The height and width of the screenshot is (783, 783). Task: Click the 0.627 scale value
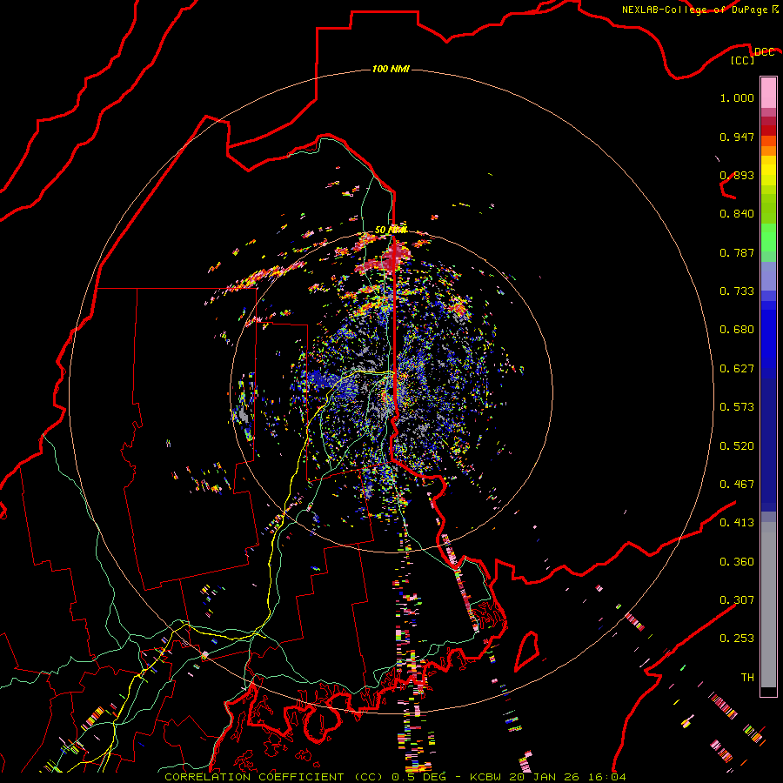click(x=737, y=369)
